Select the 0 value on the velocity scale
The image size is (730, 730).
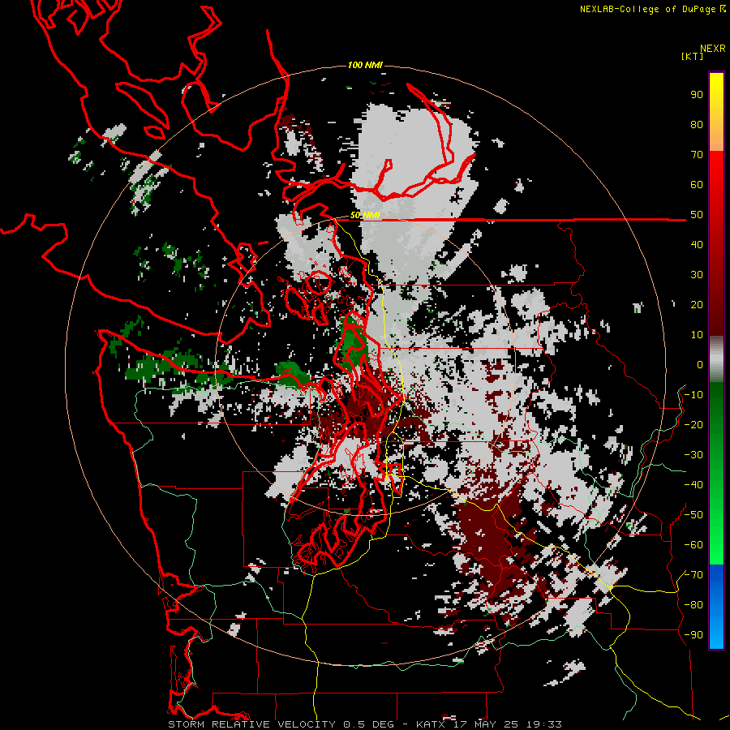(700, 365)
